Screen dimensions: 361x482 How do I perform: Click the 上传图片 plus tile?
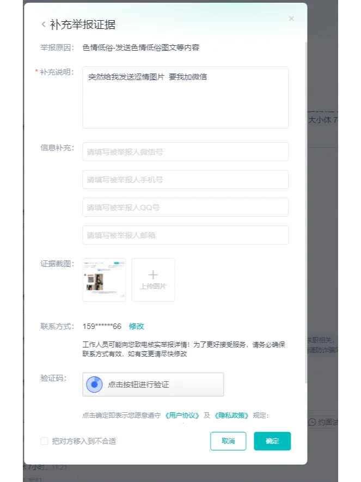click(153, 280)
